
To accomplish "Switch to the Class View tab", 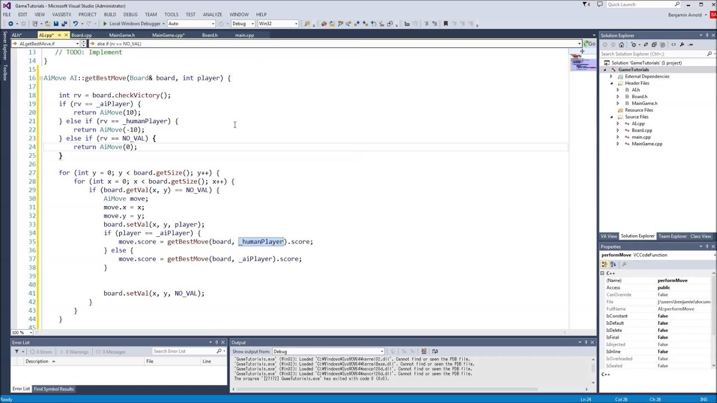I will [x=701, y=236].
